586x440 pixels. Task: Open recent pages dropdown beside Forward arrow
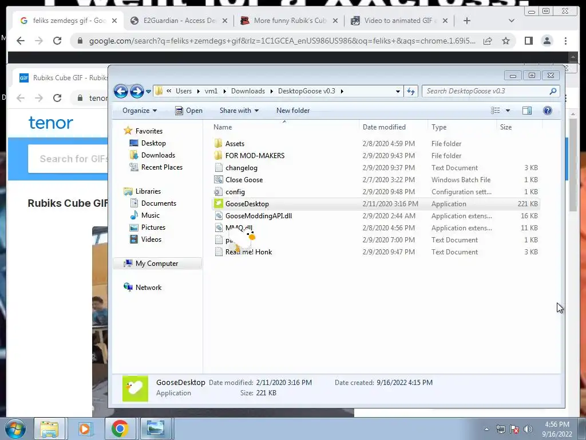[148, 91]
